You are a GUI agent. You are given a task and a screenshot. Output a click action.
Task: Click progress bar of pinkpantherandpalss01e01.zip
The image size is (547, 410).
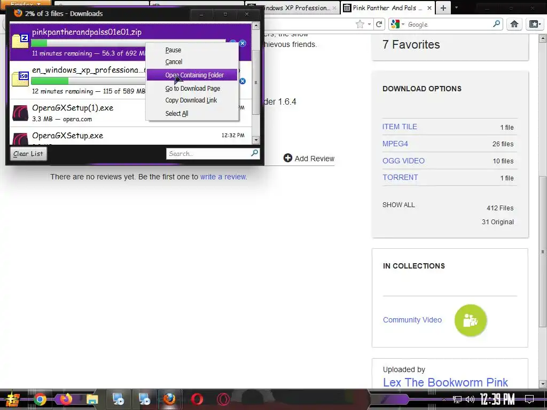(x=128, y=43)
